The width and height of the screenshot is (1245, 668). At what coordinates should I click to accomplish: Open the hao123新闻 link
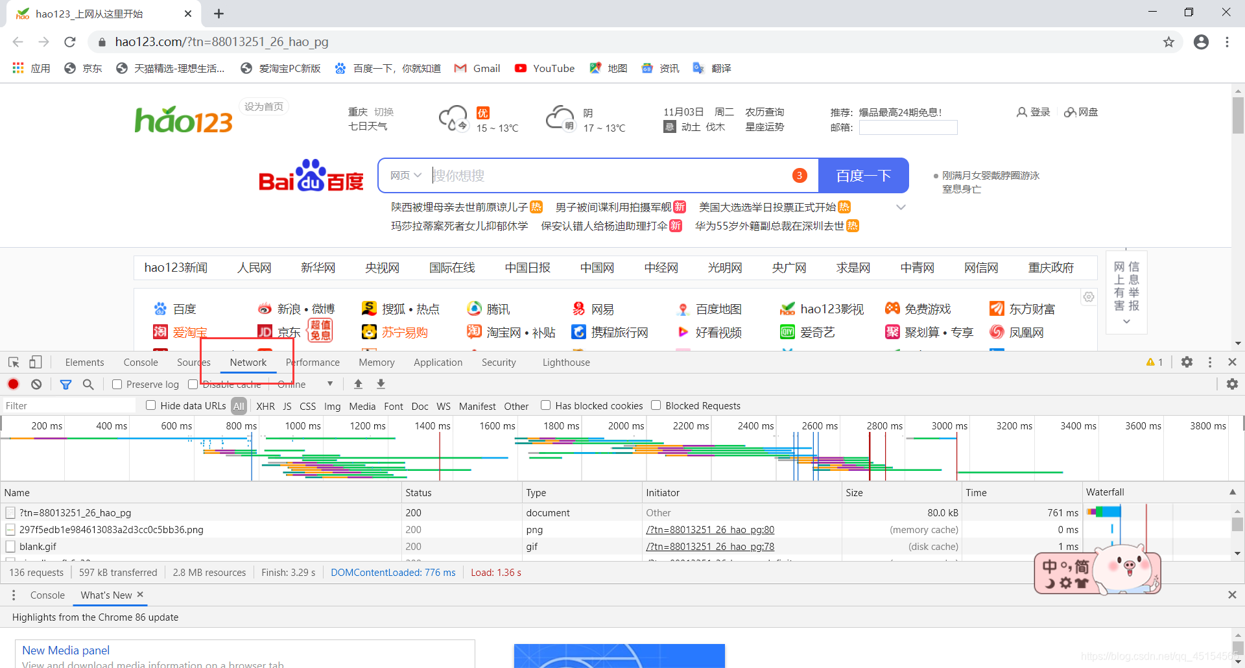click(176, 268)
